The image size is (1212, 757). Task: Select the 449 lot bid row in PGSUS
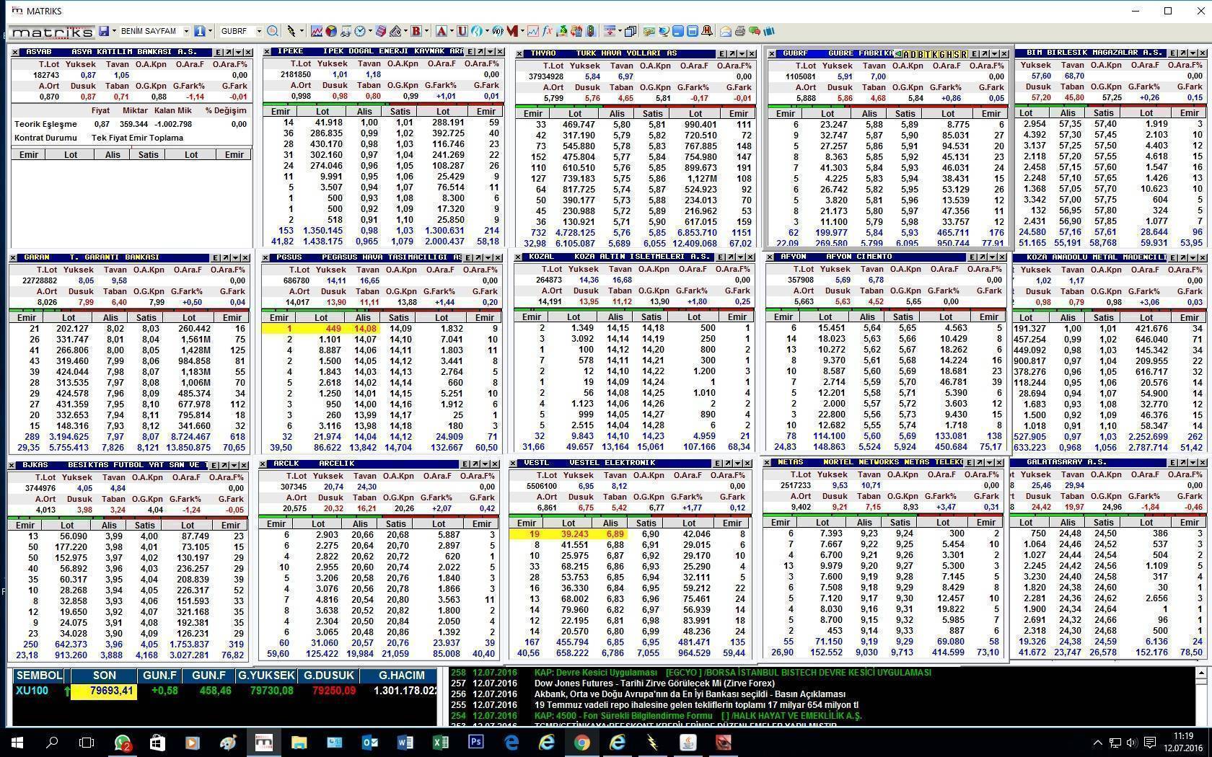coord(333,329)
